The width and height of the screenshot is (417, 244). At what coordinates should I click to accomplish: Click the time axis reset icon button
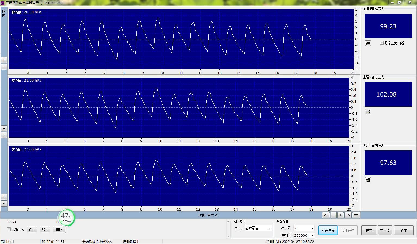coord(356,215)
